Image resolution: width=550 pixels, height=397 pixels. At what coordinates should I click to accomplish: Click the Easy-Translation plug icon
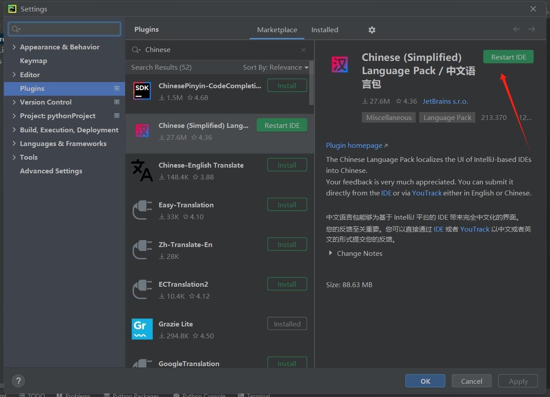pos(142,210)
